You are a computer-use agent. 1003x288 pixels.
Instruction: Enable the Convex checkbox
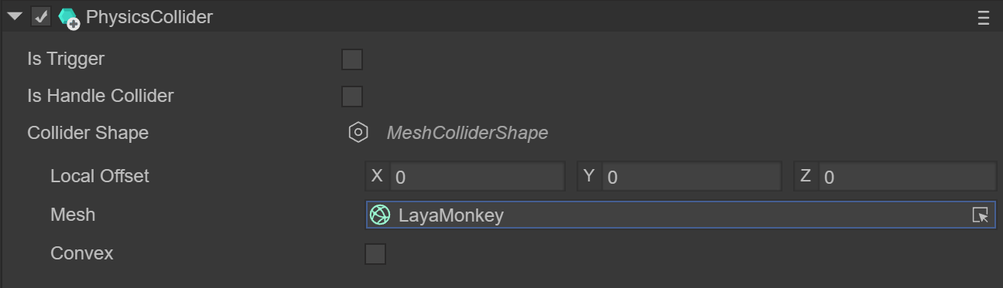[x=375, y=254]
